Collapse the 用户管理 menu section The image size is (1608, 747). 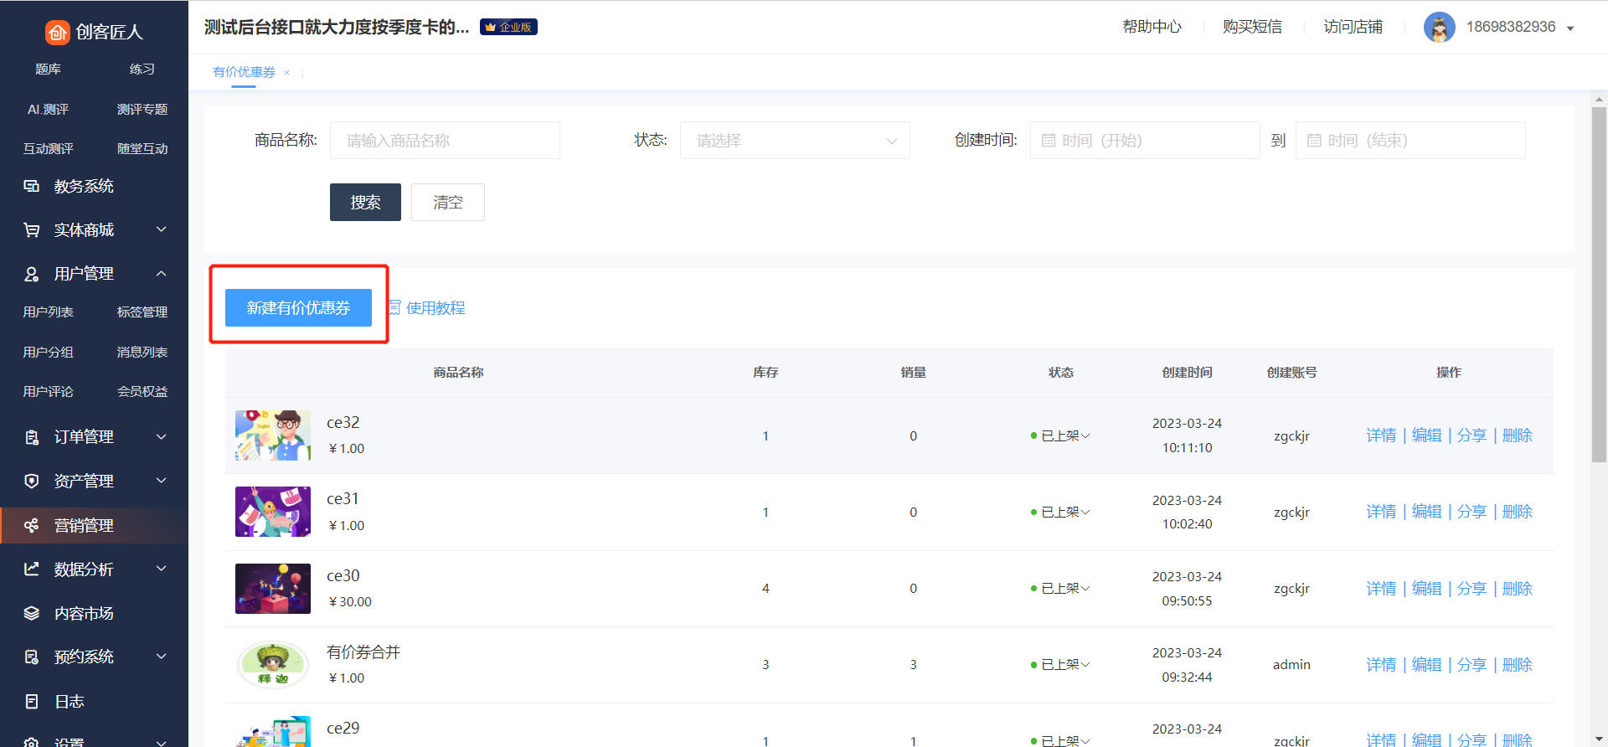tap(162, 274)
